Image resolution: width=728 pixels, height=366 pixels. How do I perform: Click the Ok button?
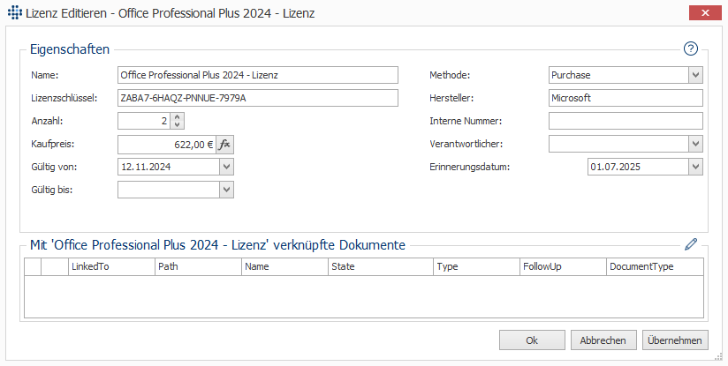point(532,340)
